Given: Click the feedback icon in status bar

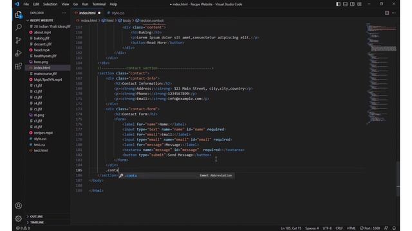Looking at the screenshot, I should [386, 228].
